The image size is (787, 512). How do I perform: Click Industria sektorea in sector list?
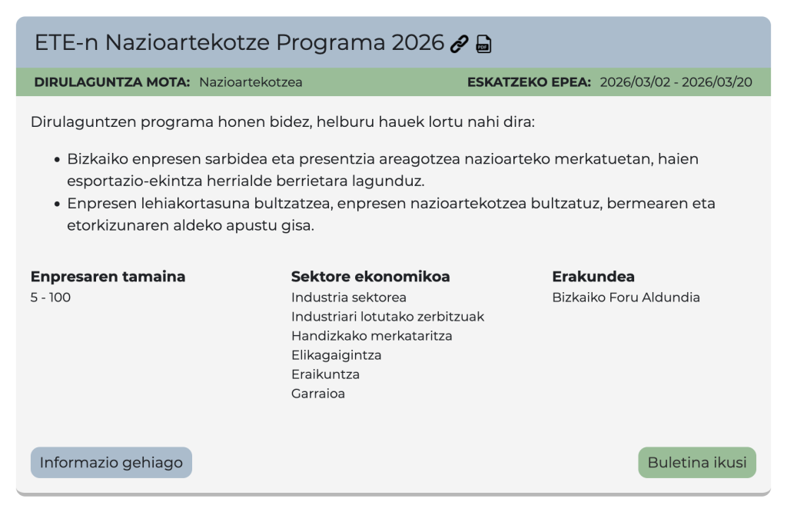click(349, 298)
